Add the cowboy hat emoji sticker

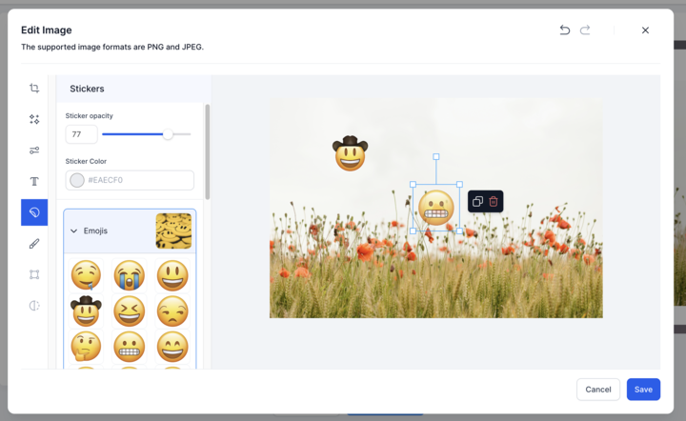pos(86,311)
